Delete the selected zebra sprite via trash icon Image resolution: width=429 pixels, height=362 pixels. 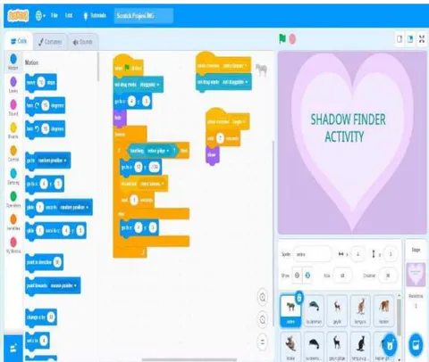tap(299, 297)
